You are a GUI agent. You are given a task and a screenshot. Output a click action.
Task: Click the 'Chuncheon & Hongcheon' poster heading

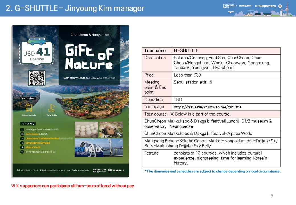(90, 35)
